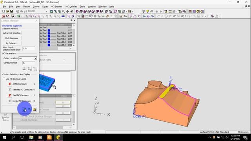Close the Contour Manager dialog
The height and width of the screenshot is (141, 251).
[36, 21]
